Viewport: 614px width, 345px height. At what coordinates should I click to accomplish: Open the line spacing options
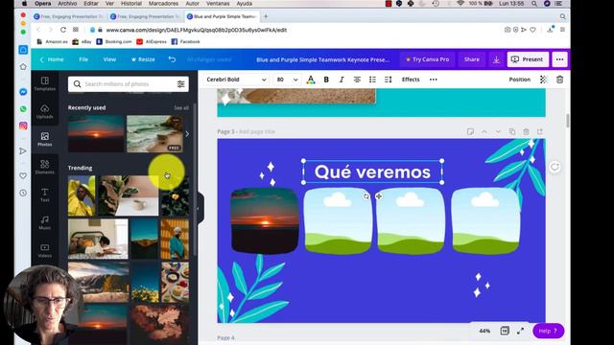[388, 80]
